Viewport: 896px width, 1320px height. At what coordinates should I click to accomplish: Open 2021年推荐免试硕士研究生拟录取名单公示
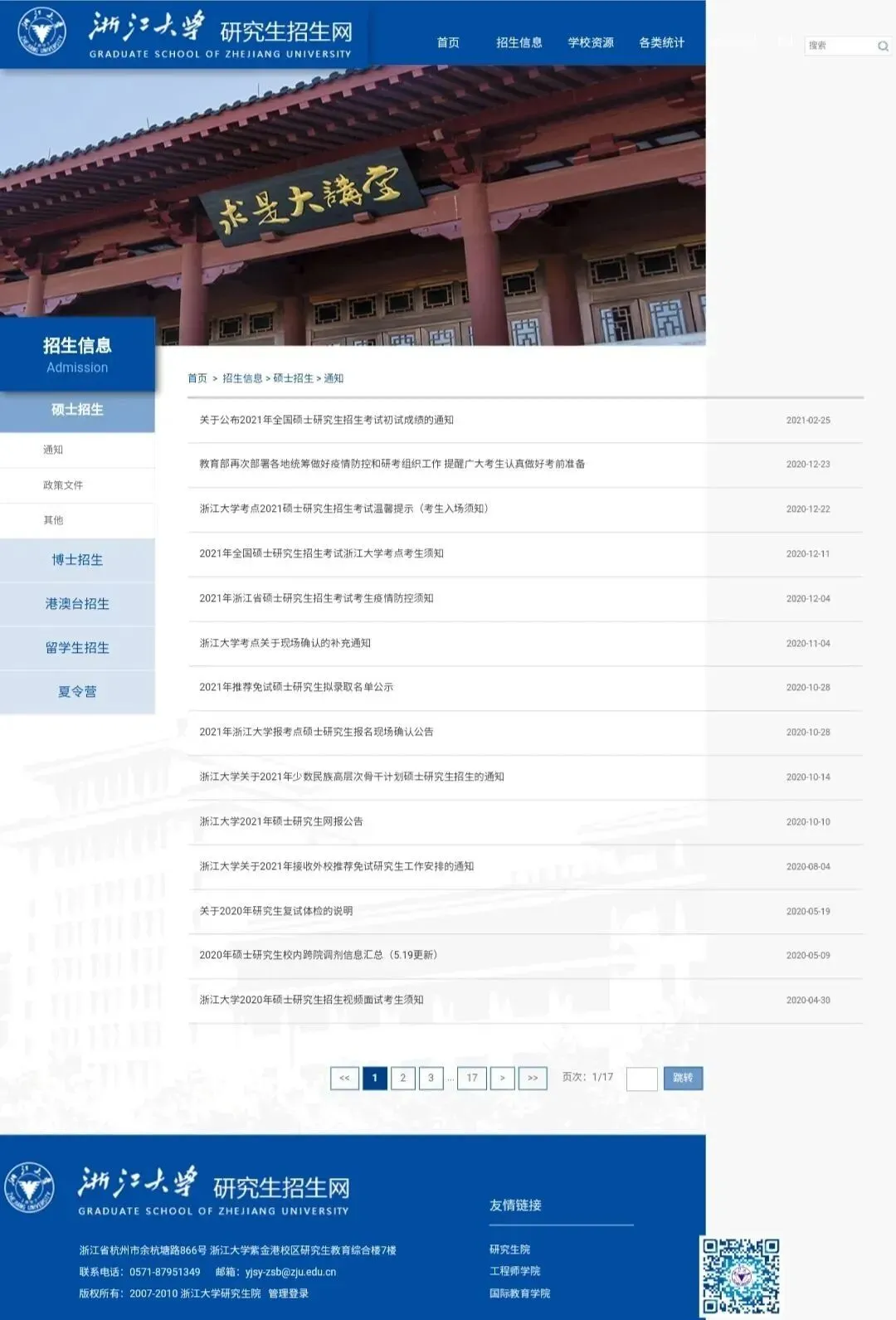tap(296, 687)
